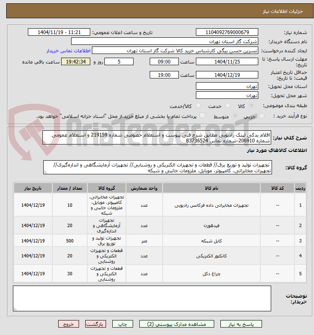Click the استان محل تحویل field
The image size is (314, 335).
point(227,86)
